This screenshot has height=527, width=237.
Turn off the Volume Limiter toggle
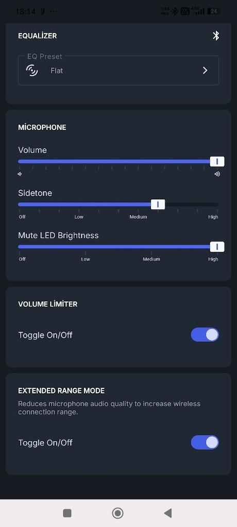pyautogui.click(x=205, y=335)
